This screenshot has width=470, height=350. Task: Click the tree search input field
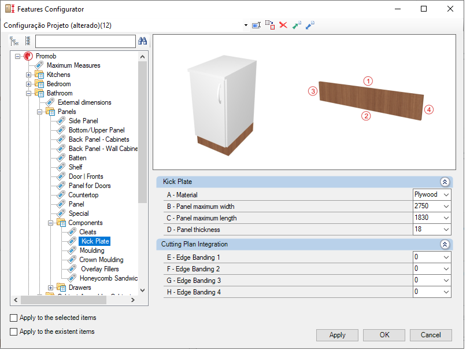(x=86, y=41)
